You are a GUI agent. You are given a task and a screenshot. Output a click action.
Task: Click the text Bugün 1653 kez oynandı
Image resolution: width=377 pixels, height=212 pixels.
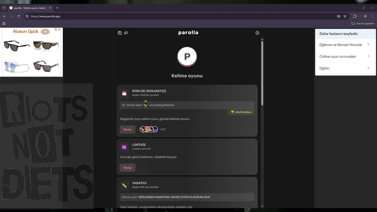coord(145,95)
